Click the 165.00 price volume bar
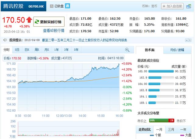This screenshot has height=139, width=195. point(161,71)
